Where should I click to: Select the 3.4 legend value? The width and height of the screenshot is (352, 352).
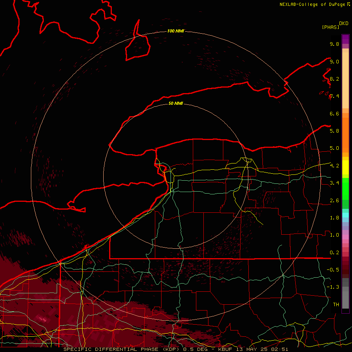[x=334, y=183]
